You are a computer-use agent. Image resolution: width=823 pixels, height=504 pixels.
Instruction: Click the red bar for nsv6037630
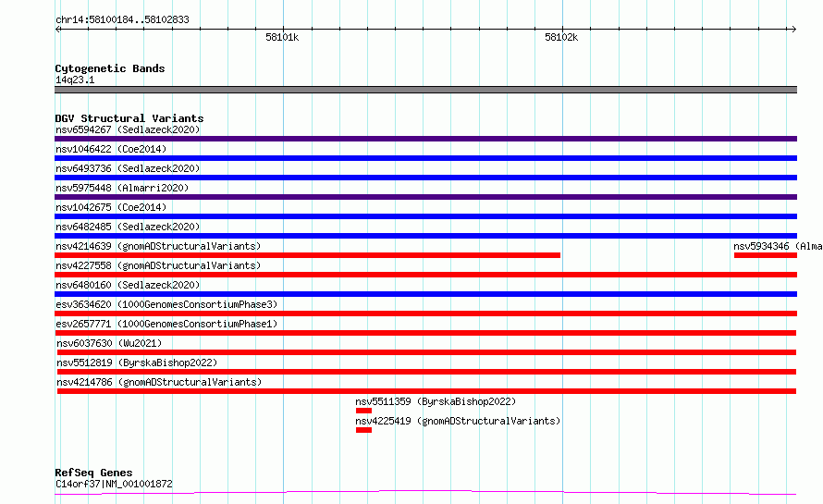point(426,352)
